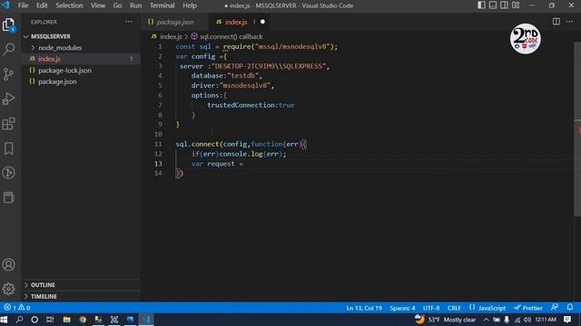The image size is (581, 326).
Task: Open notifications bell in status bar
Action: (570, 308)
